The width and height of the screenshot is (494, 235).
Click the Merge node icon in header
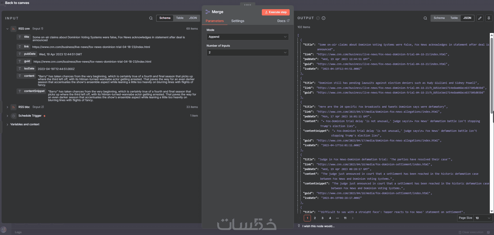pos(208,12)
